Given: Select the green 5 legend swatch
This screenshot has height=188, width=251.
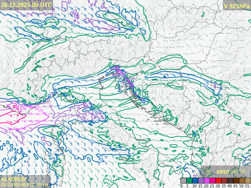Looking at the screenshot, I should (189, 181).
